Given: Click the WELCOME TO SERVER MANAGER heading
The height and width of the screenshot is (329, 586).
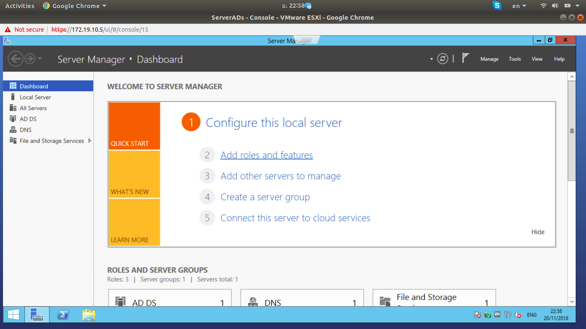Looking at the screenshot, I should 165,87.
